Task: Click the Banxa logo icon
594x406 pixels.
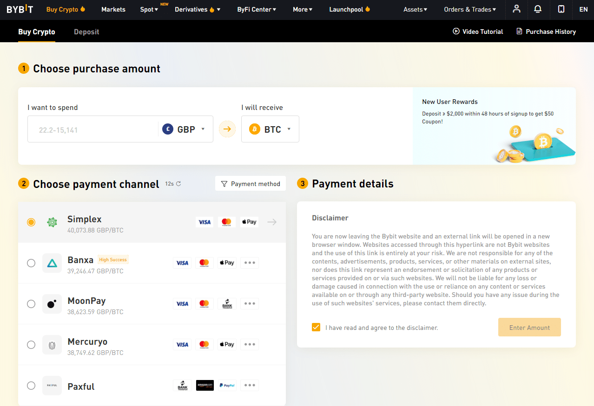Action: point(52,263)
